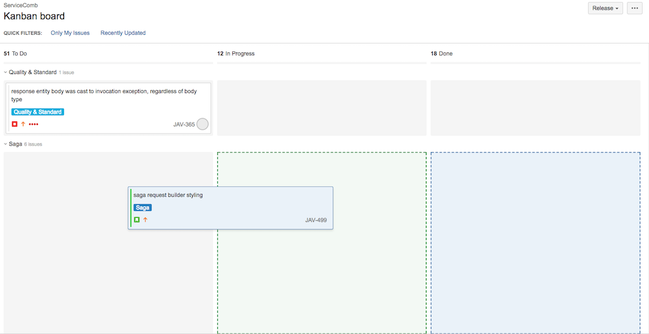This screenshot has height=334, width=649.
Task: Click the green story icon on JAV-499
Action: point(136,220)
